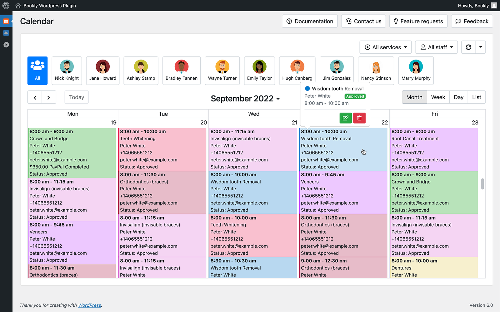Switch to Week view
Screen dimensions: 500x312
438,97
